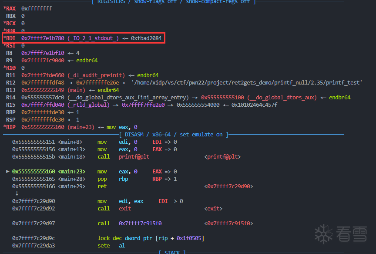Click the _dl_audit_preinit symbol on R11
The width and height of the screenshot is (376, 254).
(96, 75)
